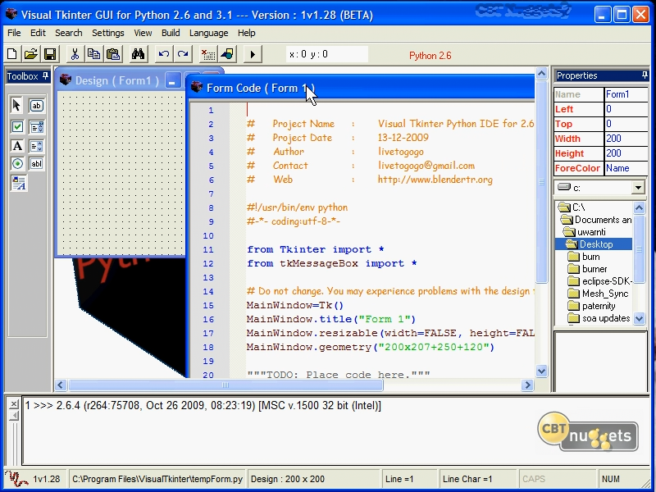Click the 'from Tkinter import *' code line
The width and height of the screenshot is (656, 492).
(316, 250)
